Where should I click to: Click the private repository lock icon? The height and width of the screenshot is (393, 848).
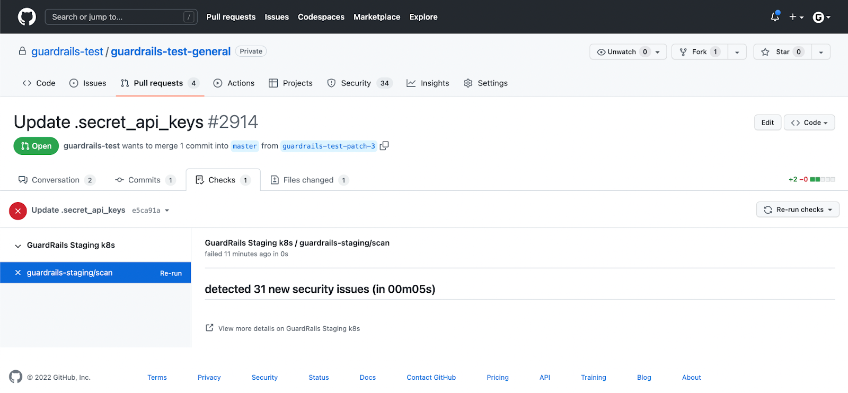click(22, 51)
